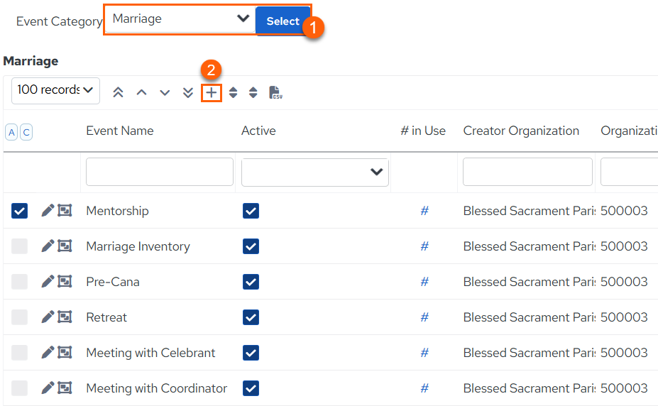The height and width of the screenshot is (406, 658).
Task: Check the Marriage Inventory row selection checkbox
Action: click(x=19, y=246)
